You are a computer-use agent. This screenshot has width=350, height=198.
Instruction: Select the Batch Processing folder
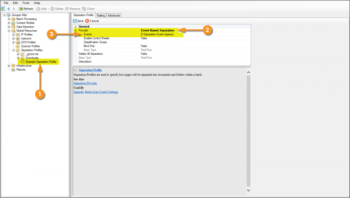(x=26, y=19)
